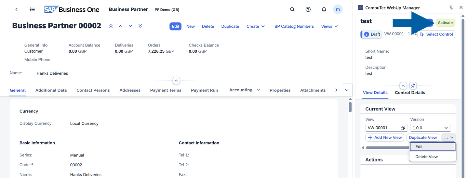Open the notifications bell
468x178 pixels.
pyautogui.click(x=324, y=9)
